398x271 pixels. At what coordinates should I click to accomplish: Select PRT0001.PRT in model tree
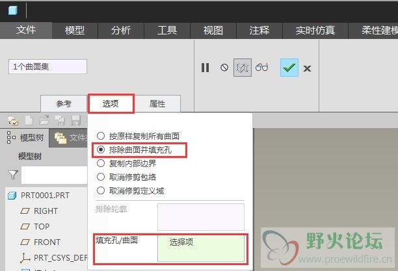point(38,196)
